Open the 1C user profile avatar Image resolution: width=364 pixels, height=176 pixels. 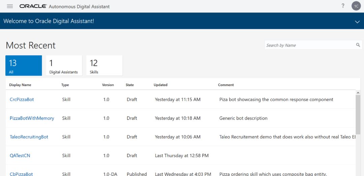pyautogui.click(x=356, y=6)
